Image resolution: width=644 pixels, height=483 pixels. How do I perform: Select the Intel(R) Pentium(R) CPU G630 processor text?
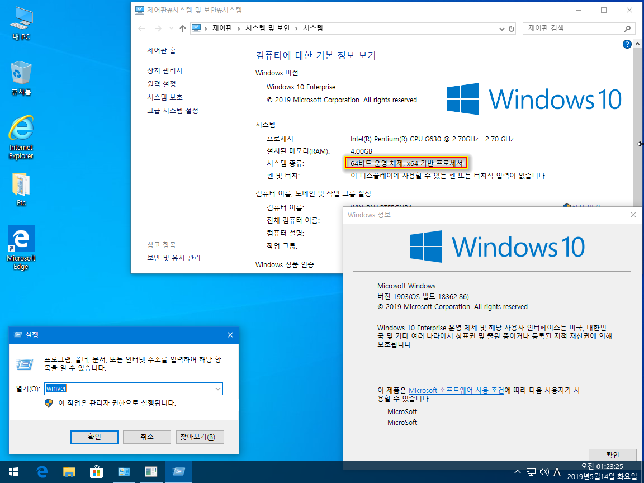tap(432, 139)
